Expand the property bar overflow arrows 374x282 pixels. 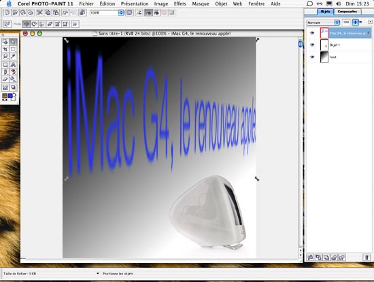coord(75,24)
